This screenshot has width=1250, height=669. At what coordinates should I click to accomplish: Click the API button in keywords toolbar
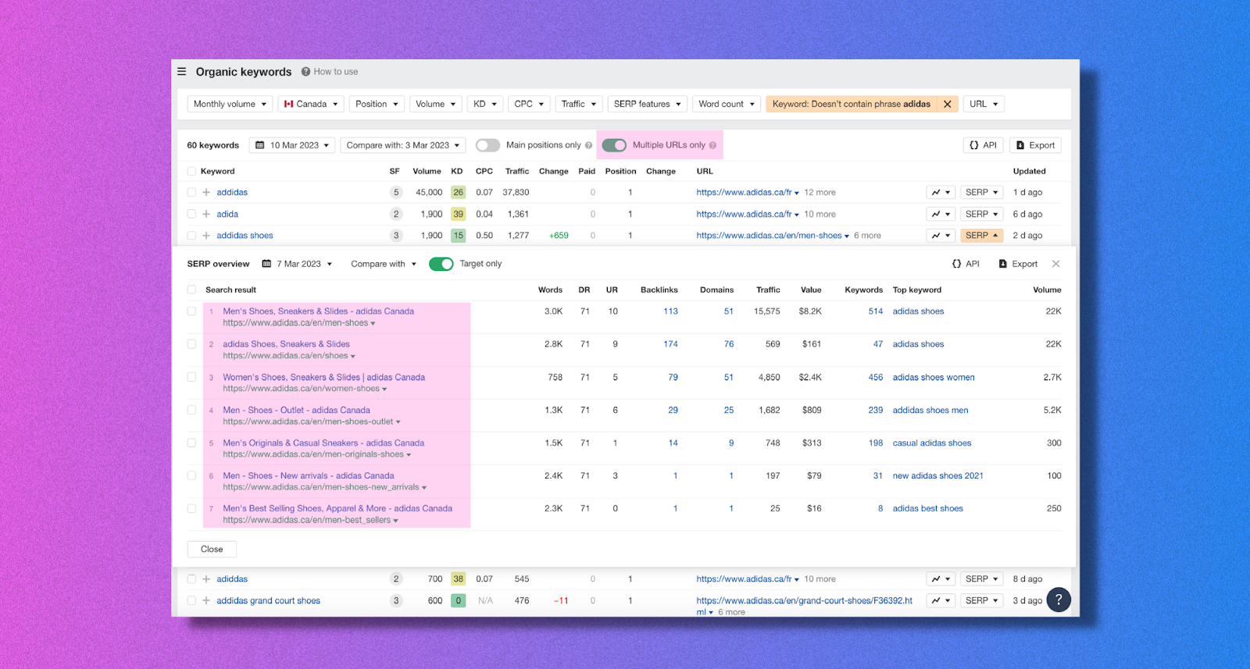(983, 145)
